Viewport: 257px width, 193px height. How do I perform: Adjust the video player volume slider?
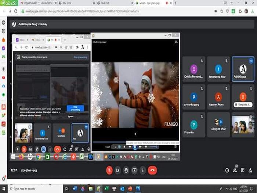point(153,147)
